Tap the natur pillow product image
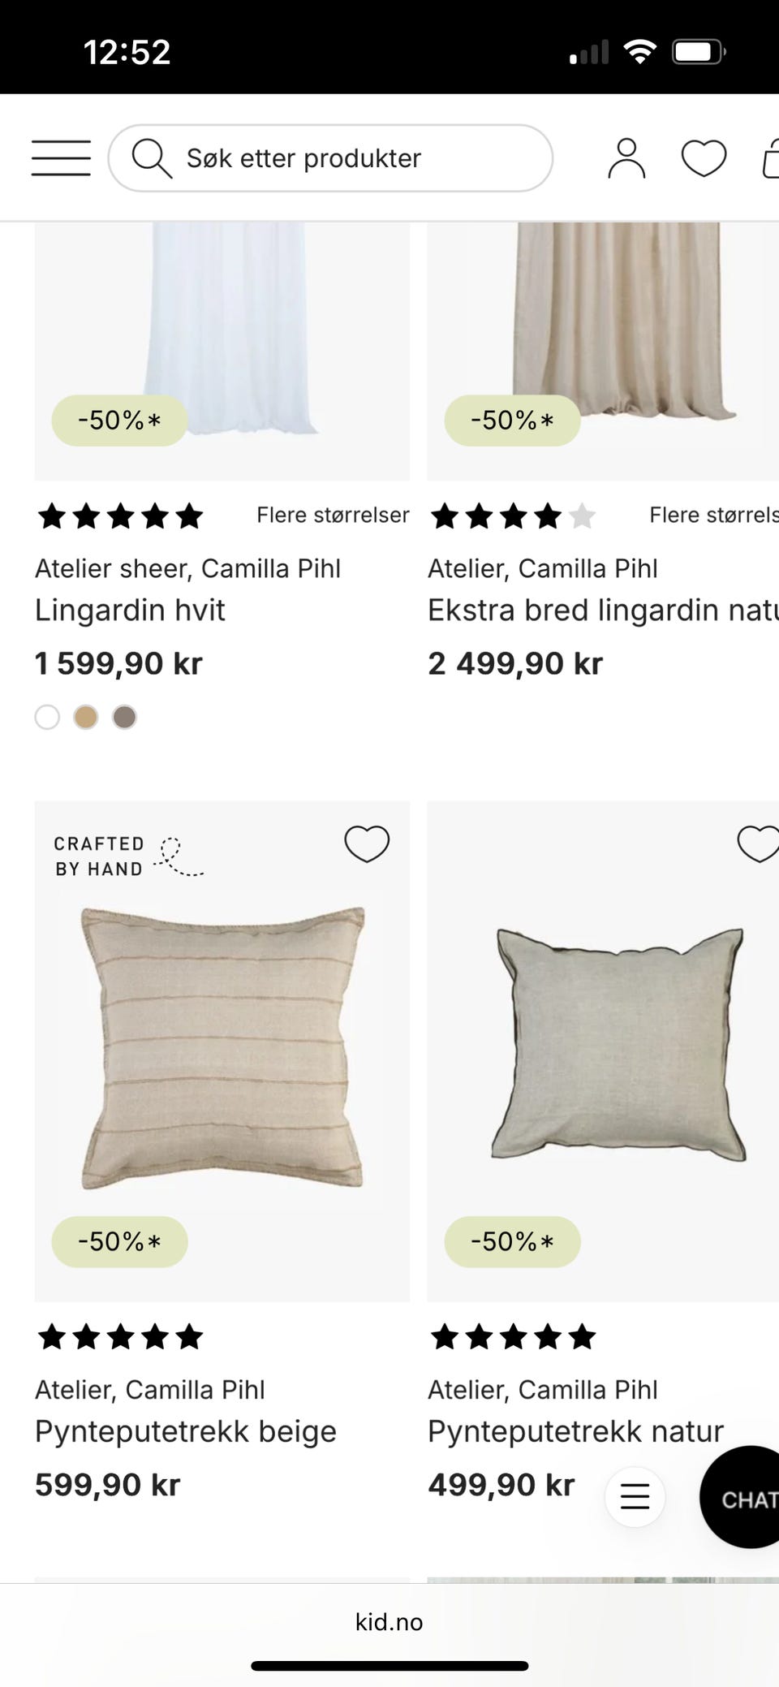The width and height of the screenshot is (779, 1687). pyautogui.click(x=617, y=1047)
